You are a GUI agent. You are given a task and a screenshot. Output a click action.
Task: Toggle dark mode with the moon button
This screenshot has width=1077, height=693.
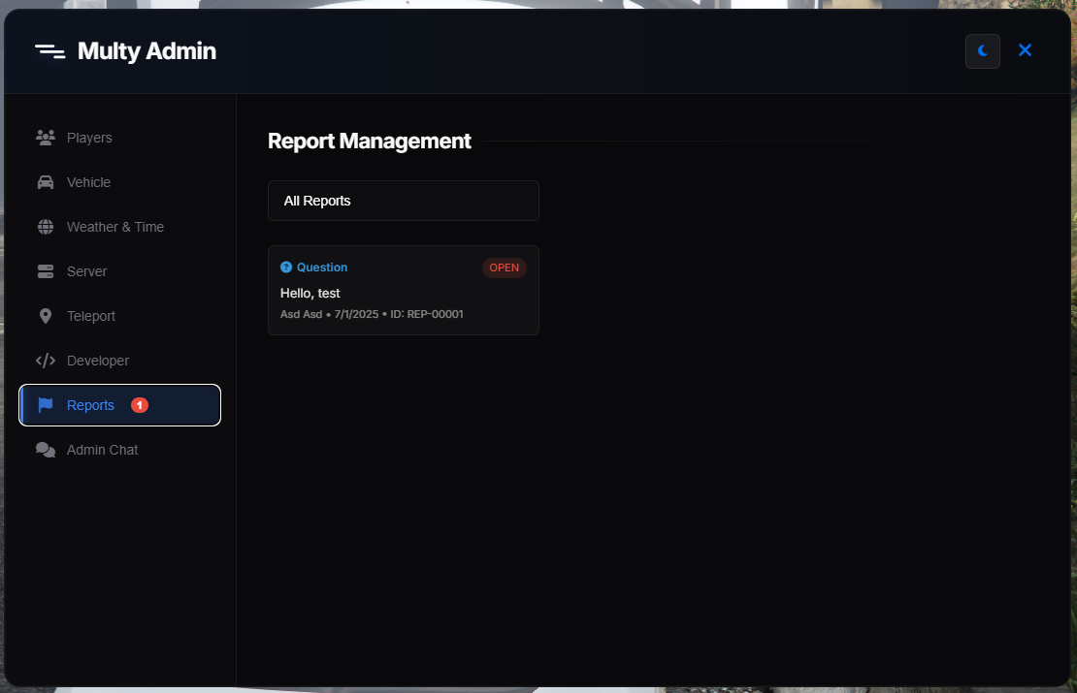point(982,50)
